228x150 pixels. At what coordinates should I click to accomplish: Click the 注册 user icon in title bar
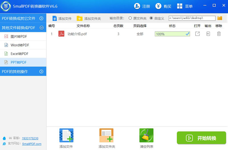pos(137,6)
